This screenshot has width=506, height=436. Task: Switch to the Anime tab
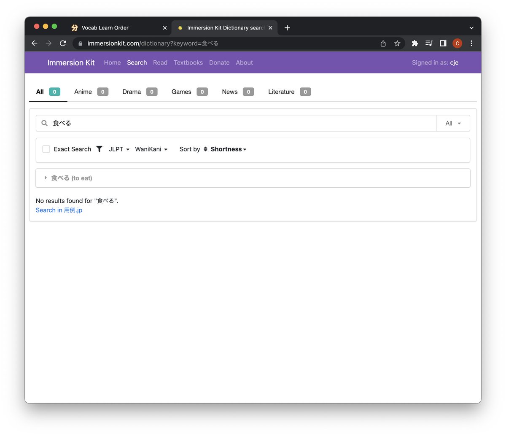tap(91, 92)
